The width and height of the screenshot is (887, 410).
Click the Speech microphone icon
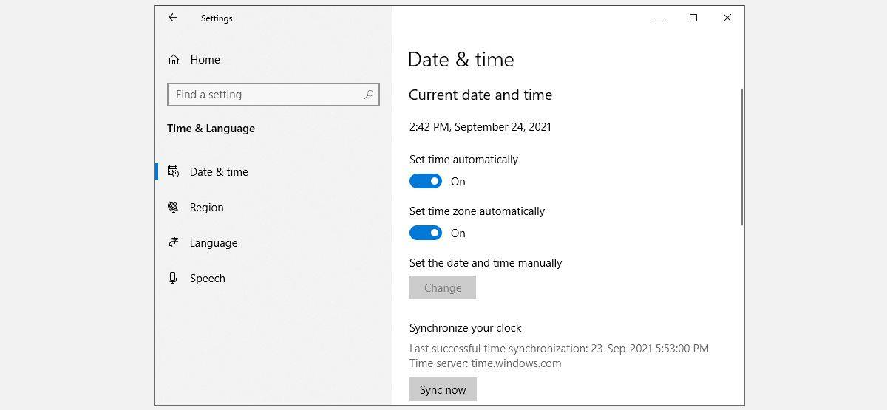point(173,279)
